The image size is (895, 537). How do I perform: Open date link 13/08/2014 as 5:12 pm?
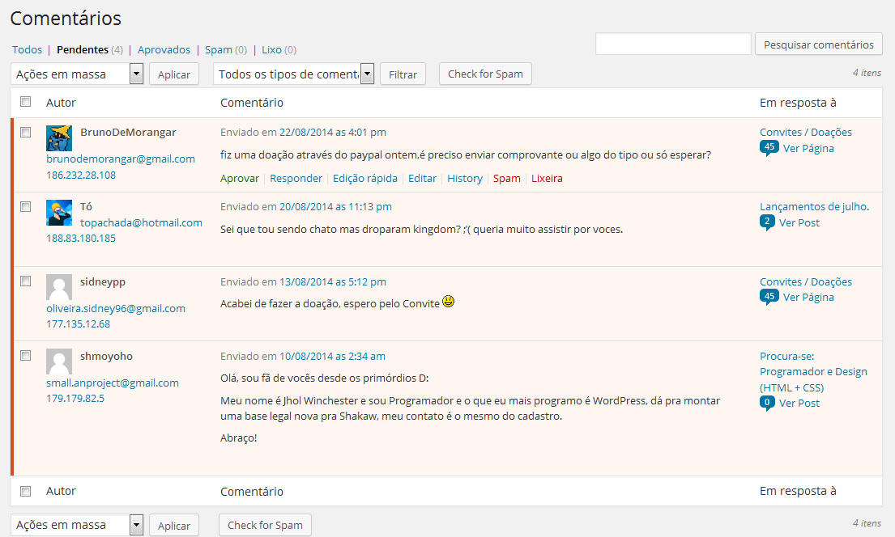pos(333,281)
